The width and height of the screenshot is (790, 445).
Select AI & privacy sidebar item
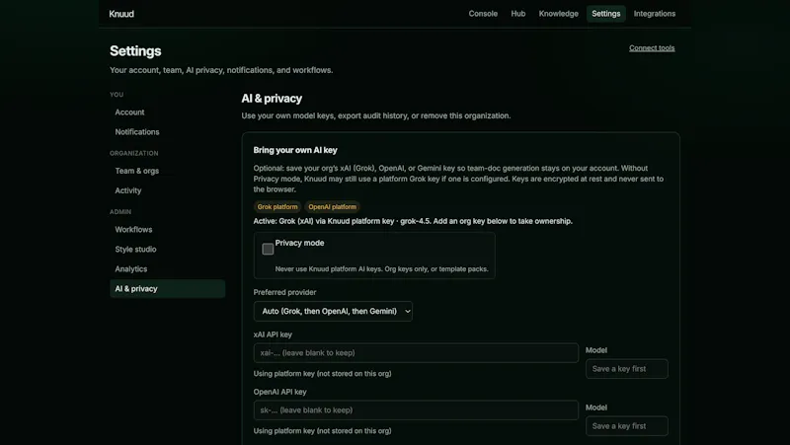pos(167,288)
